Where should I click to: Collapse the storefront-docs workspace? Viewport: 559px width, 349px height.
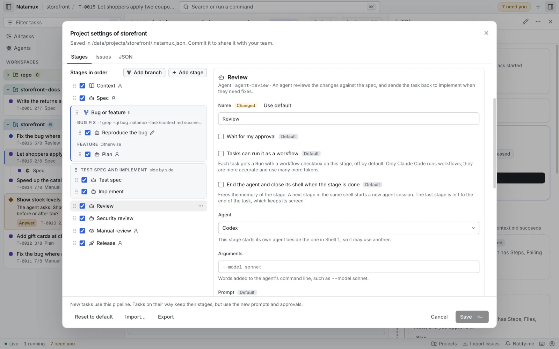[x=8, y=90]
